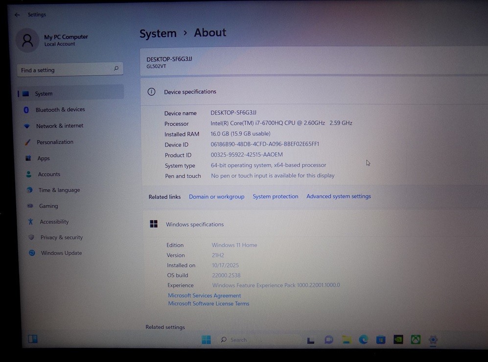Viewport: 488px width, 362px height.
Task: Click the Find a setting search box
Action: tap(70, 69)
